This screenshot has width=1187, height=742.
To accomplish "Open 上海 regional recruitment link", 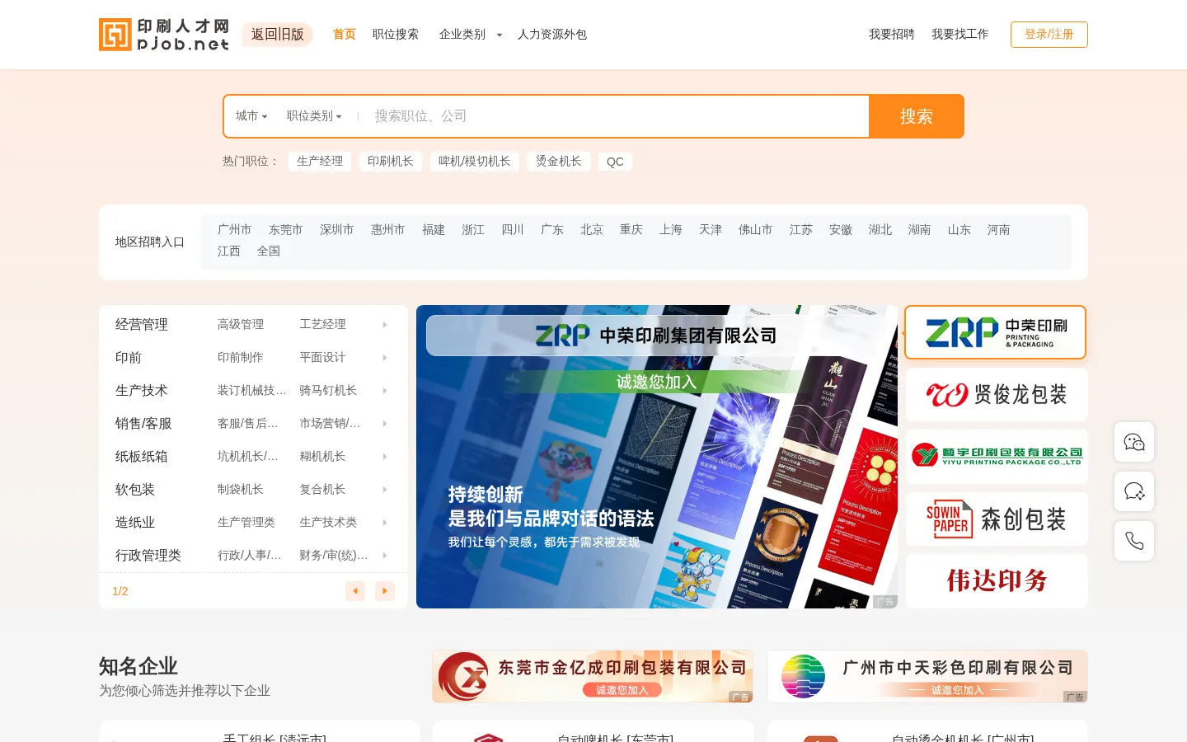I will 671,230.
